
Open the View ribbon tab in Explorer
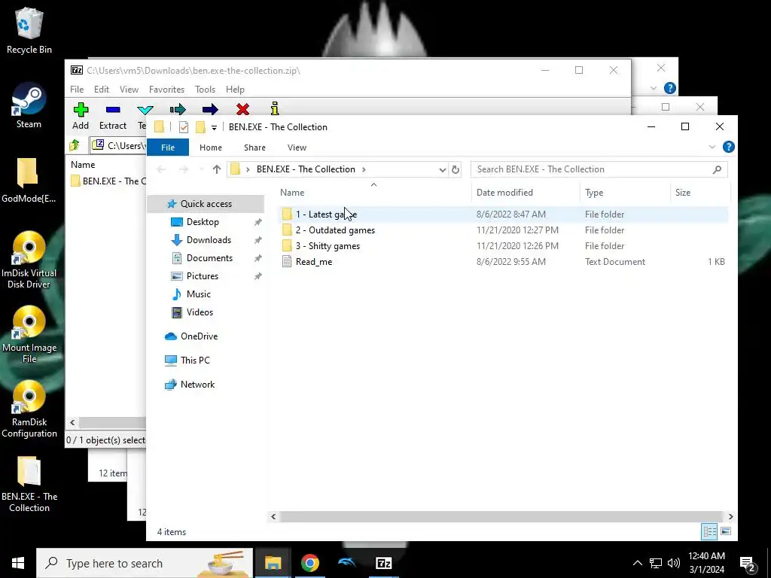click(297, 148)
